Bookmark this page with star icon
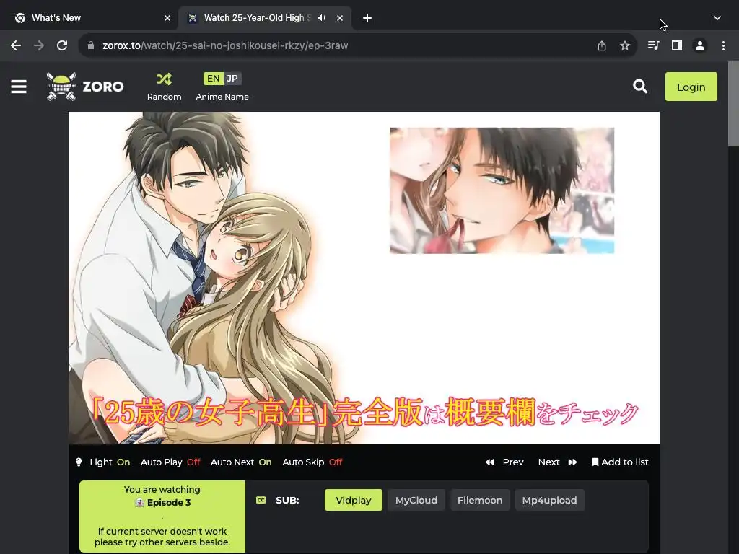 [624, 45]
